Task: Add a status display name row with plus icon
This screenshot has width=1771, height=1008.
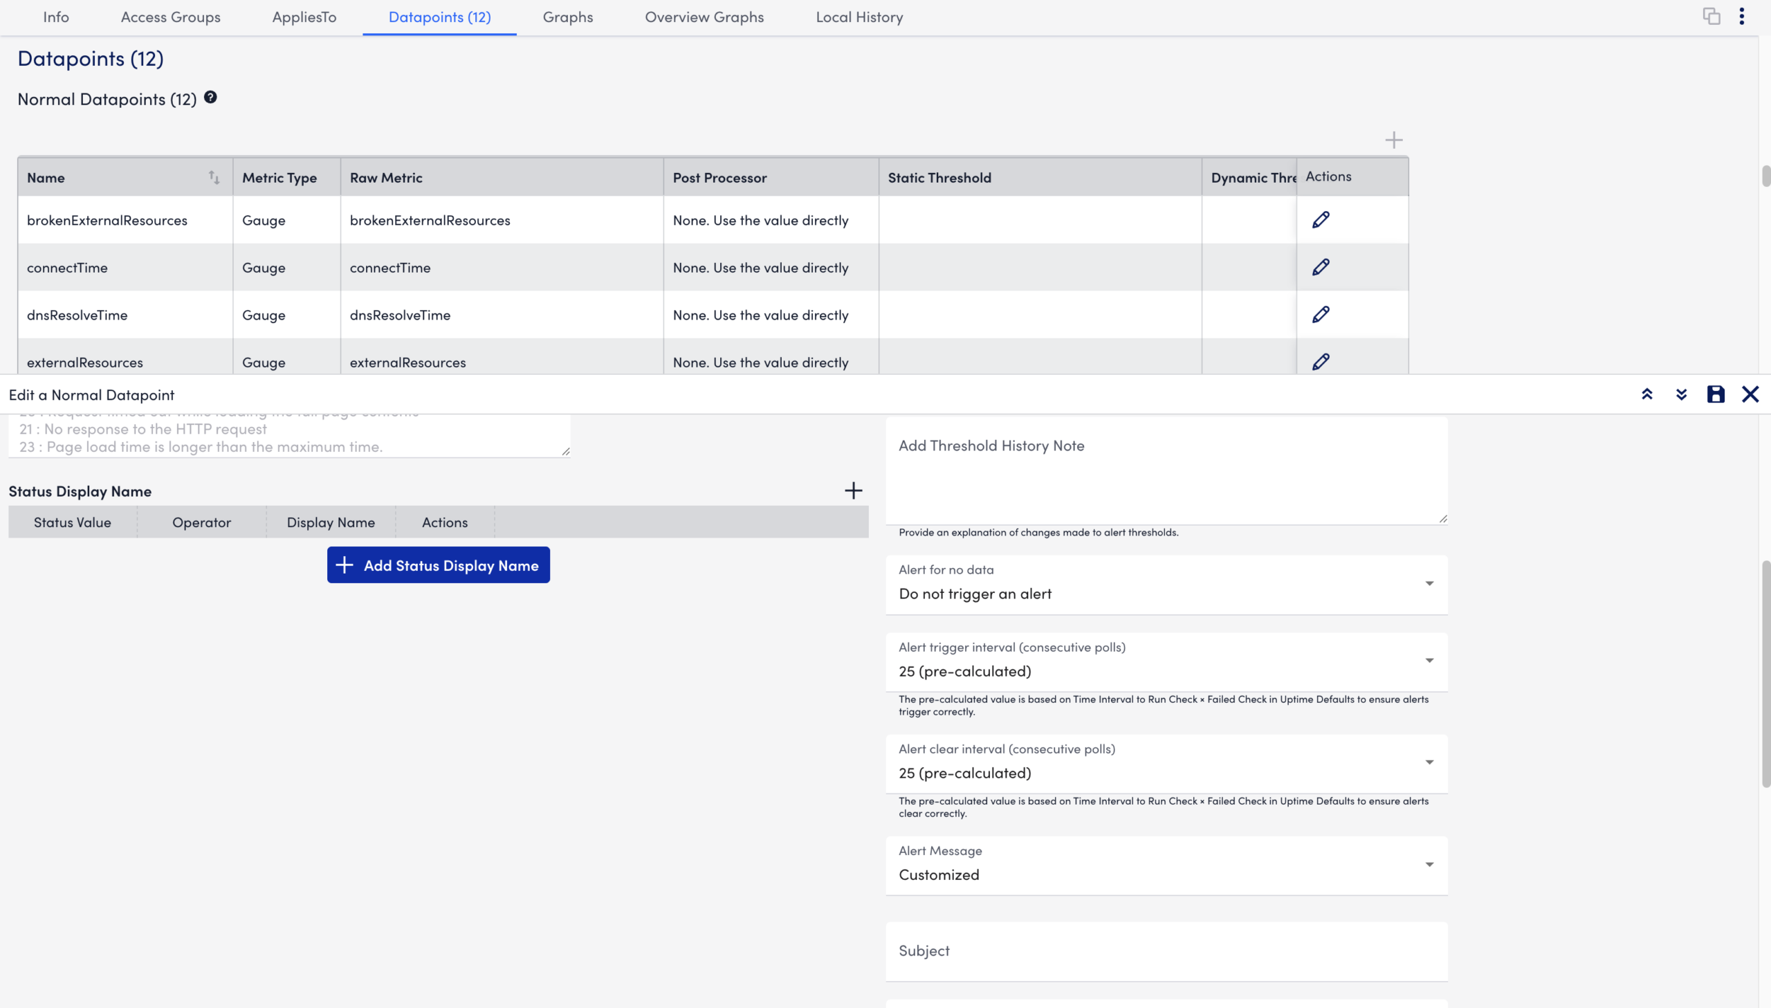Action: click(x=853, y=491)
